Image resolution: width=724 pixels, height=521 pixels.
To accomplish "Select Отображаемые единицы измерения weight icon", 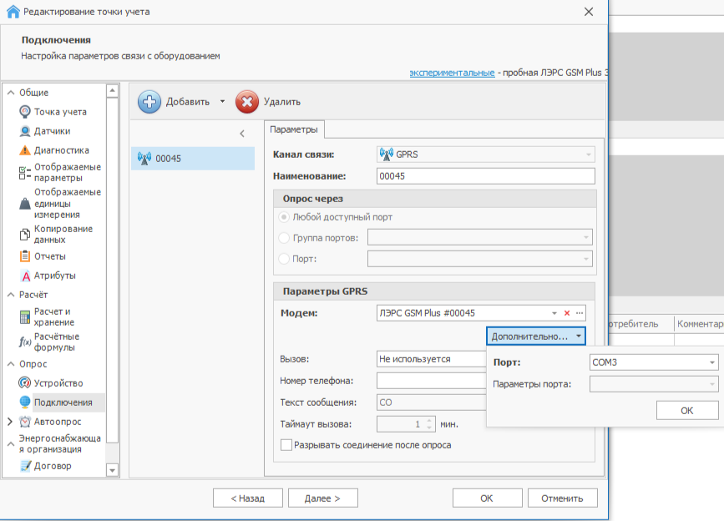I will [x=25, y=204].
